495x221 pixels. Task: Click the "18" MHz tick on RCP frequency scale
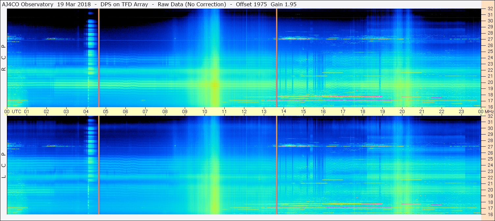click(490, 94)
